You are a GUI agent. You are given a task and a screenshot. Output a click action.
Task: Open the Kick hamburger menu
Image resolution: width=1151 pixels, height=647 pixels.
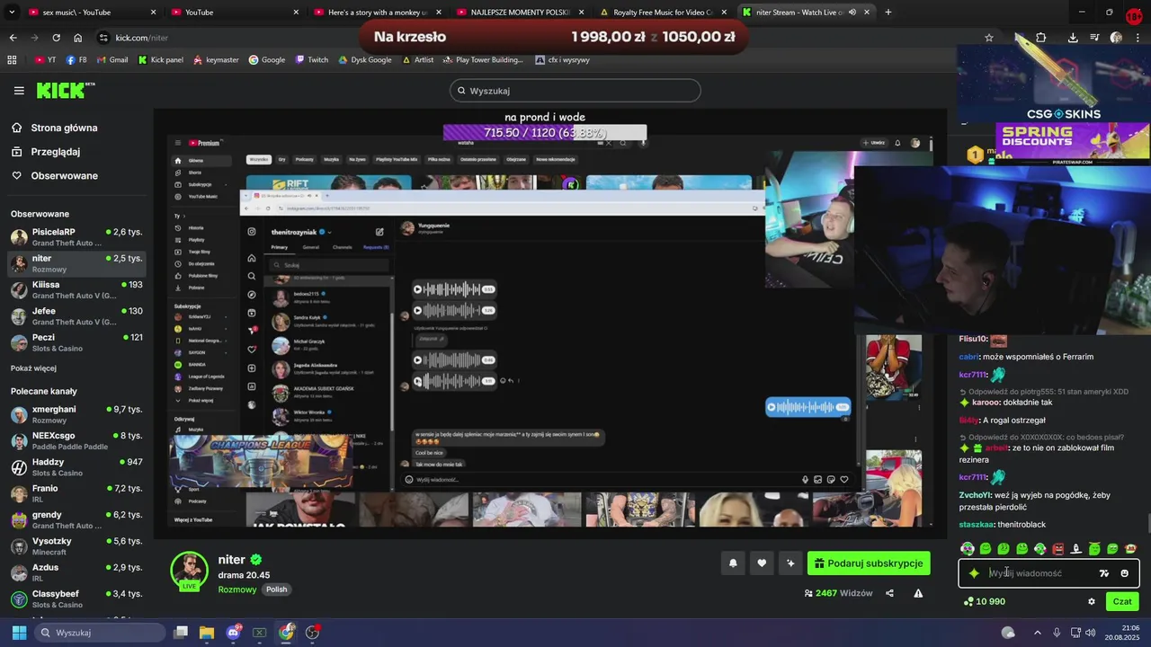click(x=19, y=91)
